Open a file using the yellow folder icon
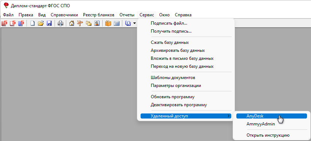Screen dimensions: 311x141 tap(41, 24)
